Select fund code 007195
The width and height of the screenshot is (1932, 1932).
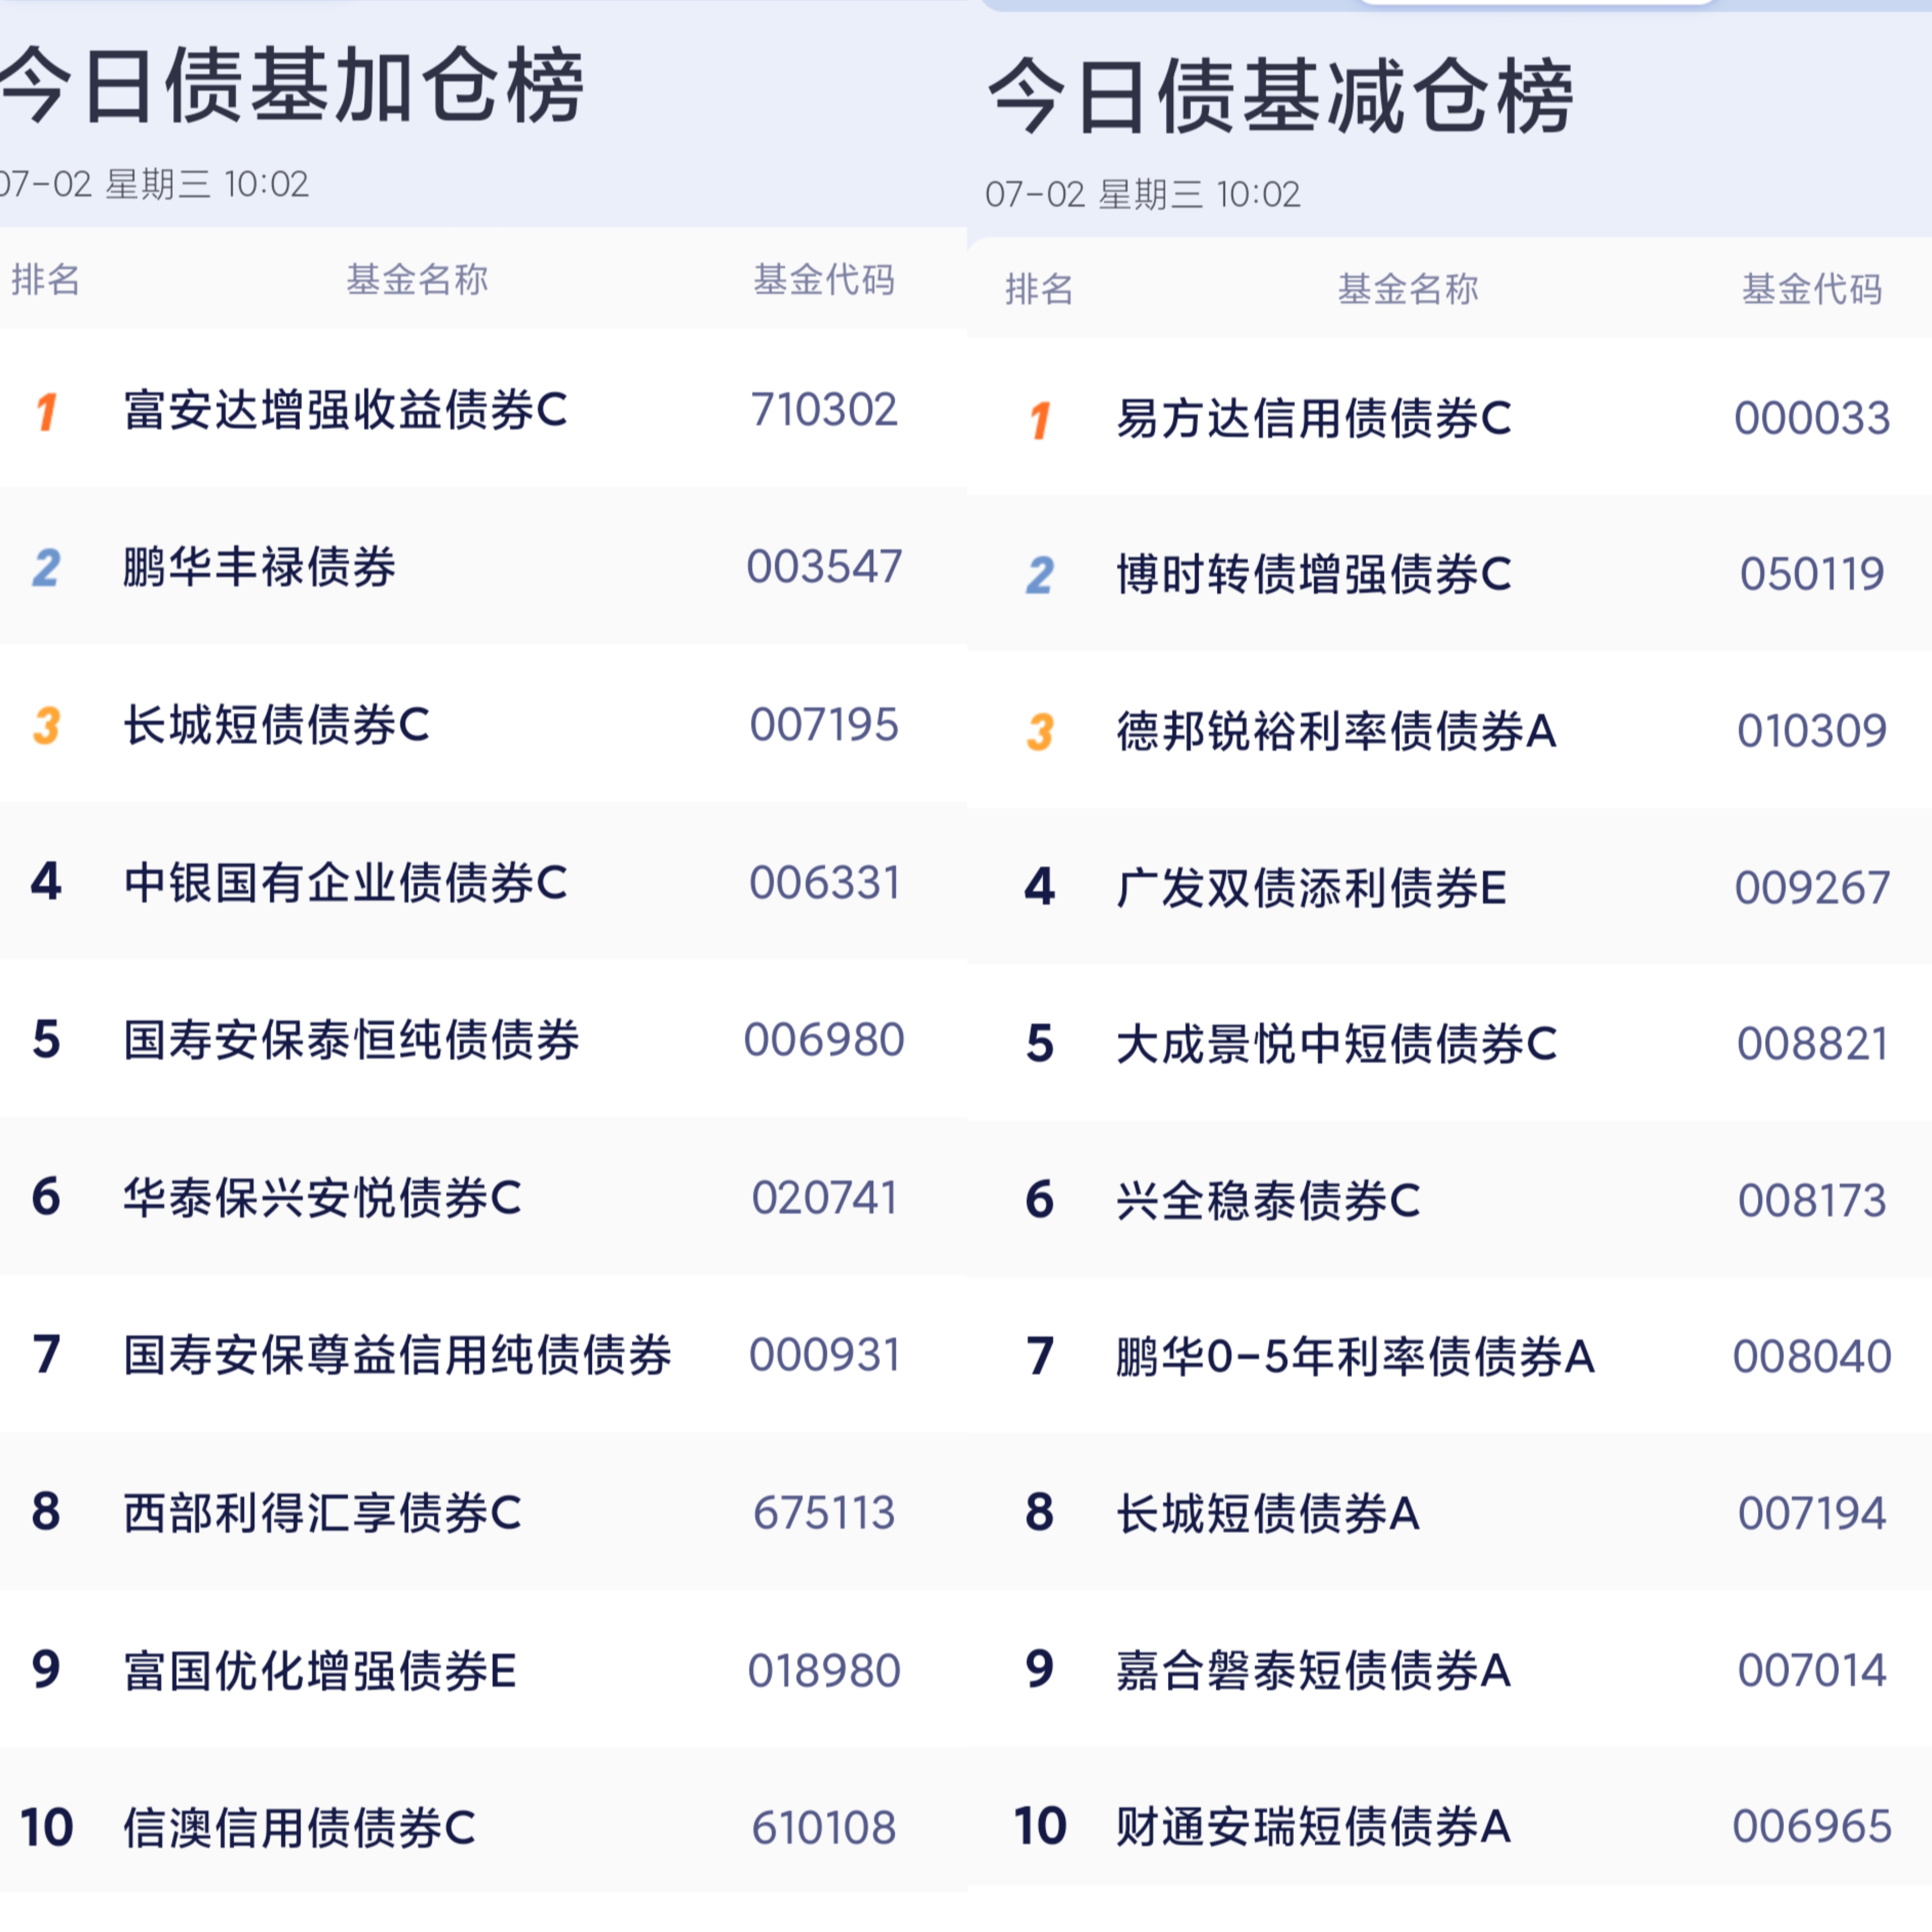824,725
